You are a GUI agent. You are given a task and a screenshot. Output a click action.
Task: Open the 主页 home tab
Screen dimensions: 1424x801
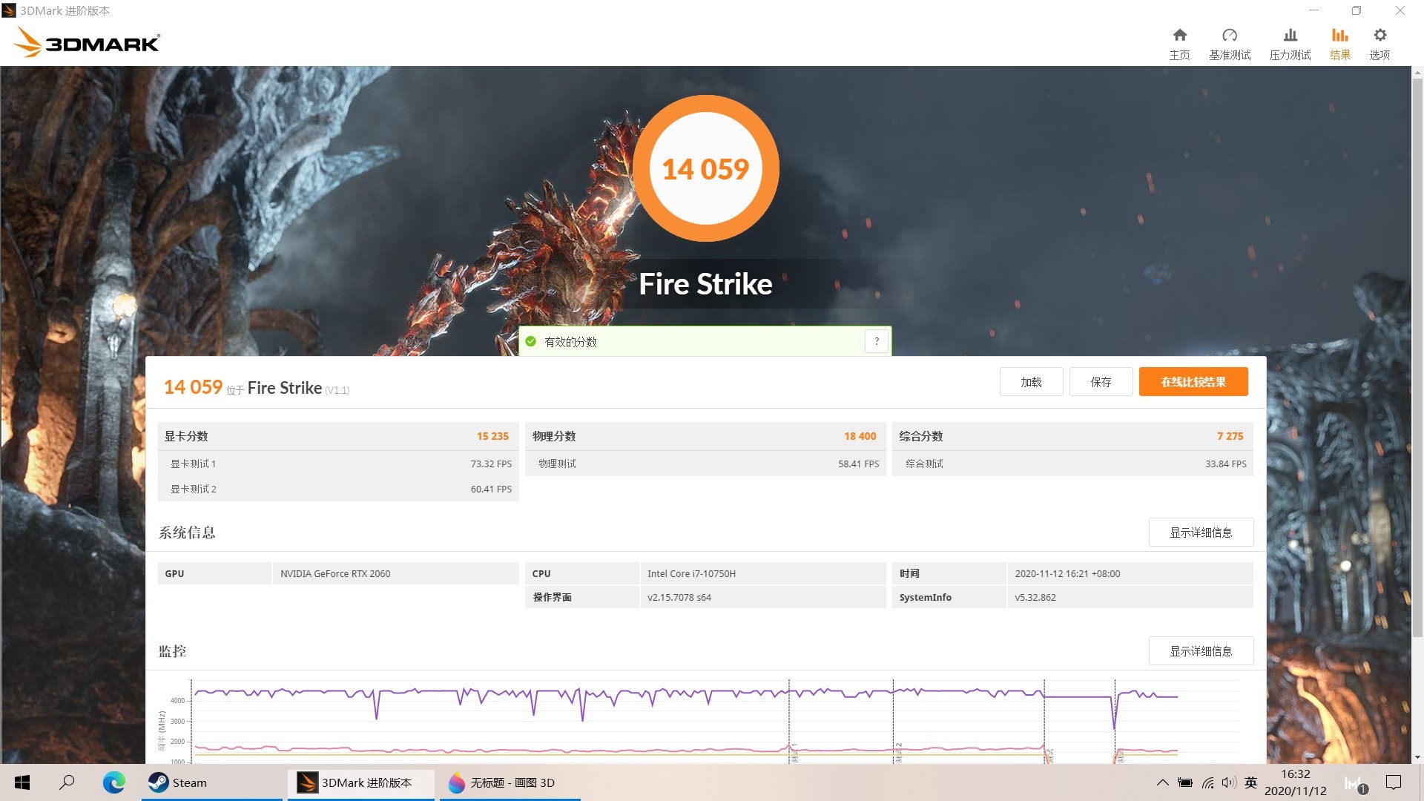pos(1179,44)
